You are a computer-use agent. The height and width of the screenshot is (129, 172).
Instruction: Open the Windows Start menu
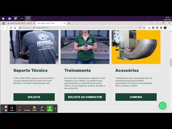3,19
